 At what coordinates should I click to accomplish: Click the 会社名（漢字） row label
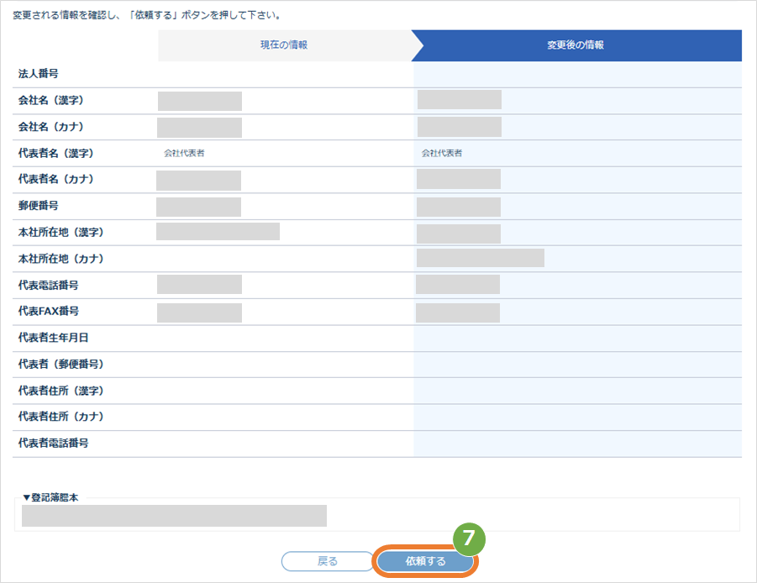(50, 100)
